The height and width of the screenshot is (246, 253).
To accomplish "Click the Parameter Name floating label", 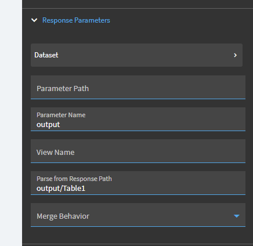I will [61, 115].
